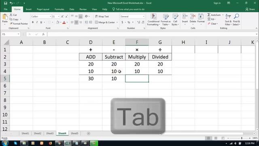Open Sort & Filter options
259x146 pixels.
click(x=228, y=20)
